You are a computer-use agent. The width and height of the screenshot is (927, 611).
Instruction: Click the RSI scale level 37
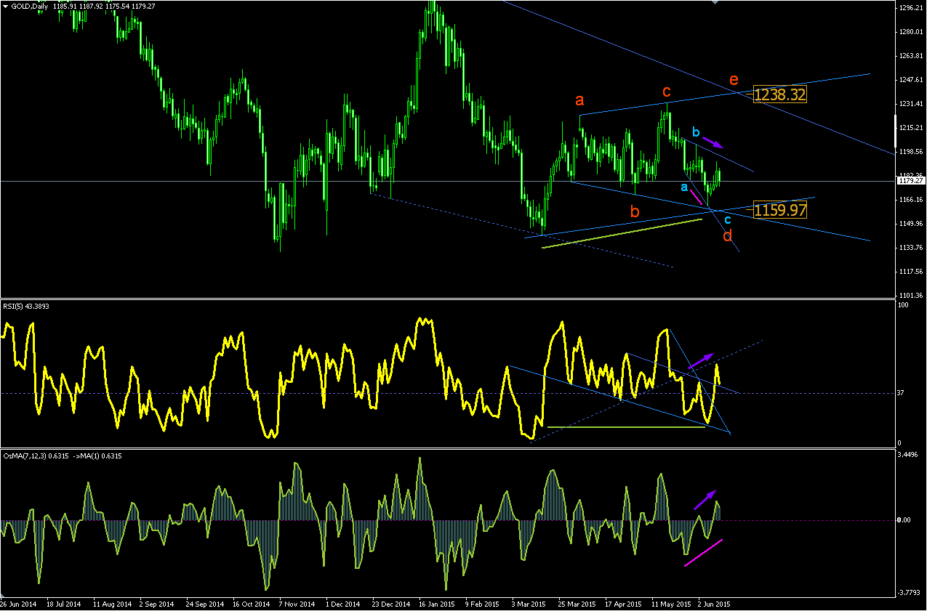(900, 393)
